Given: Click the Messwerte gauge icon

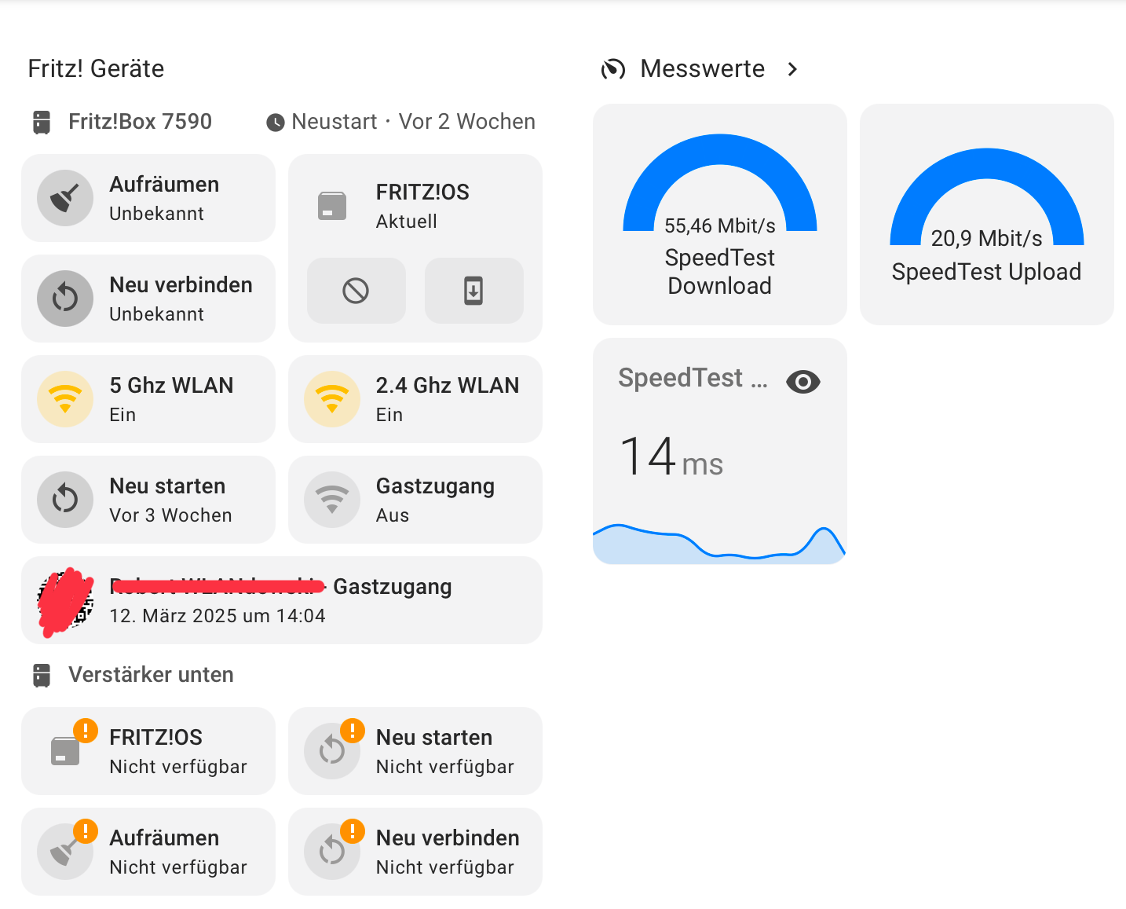Looking at the screenshot, I should (x=613, y=69).
